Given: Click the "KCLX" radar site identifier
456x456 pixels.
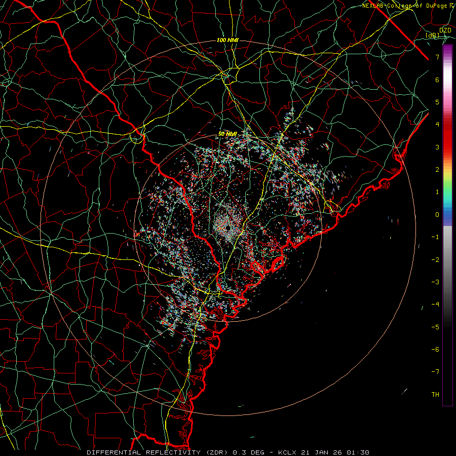Looking at the screenshot, I should click(287, 452).
